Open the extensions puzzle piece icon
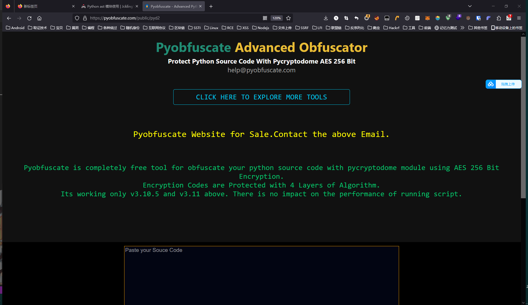Viewport: 528px width, 305px height. point(499,18)
